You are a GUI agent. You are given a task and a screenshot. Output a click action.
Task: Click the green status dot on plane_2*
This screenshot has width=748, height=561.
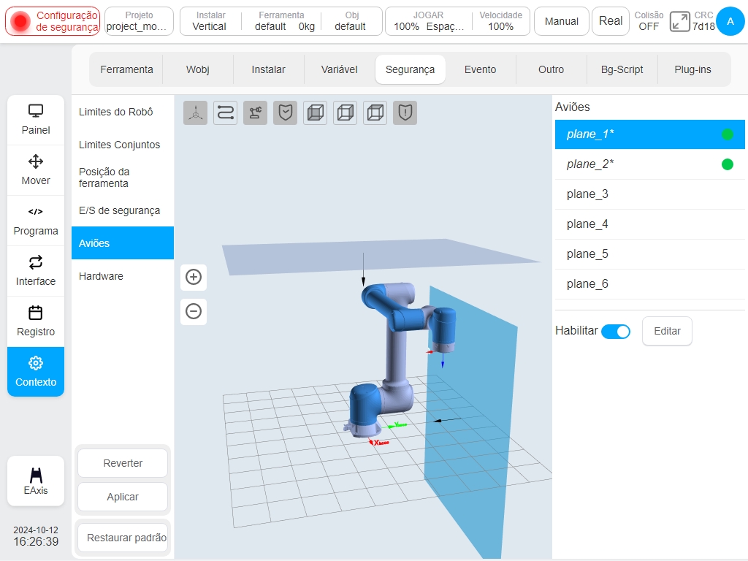tap(728, 164)
